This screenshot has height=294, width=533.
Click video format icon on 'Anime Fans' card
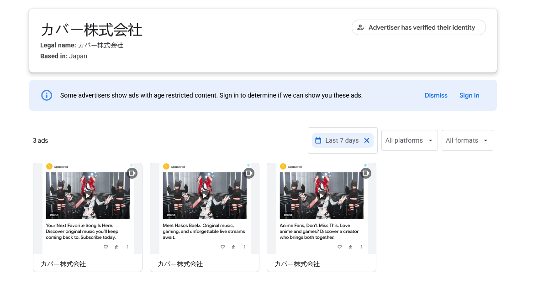coord(366,173)
